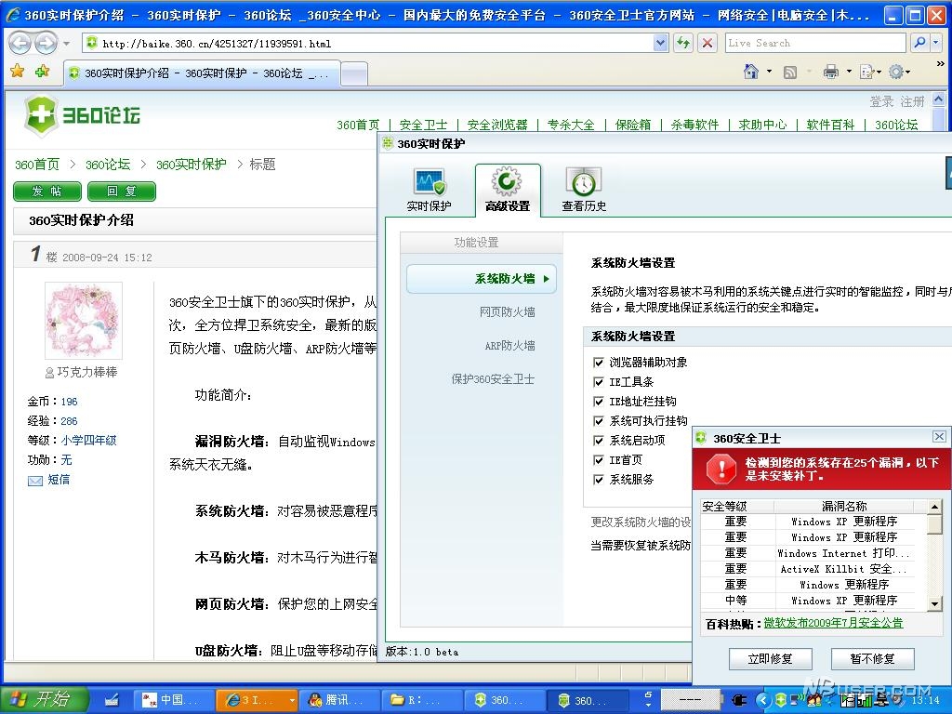Click the browser Forward arrow button
Image resolution: width=952 pixels, height=714 pixels.
click(x=46, y=43)
